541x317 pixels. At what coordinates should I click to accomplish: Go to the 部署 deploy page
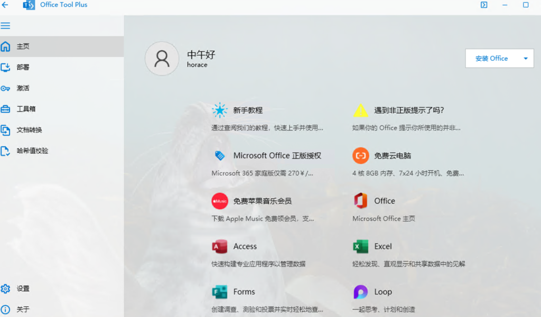(23, 67)
